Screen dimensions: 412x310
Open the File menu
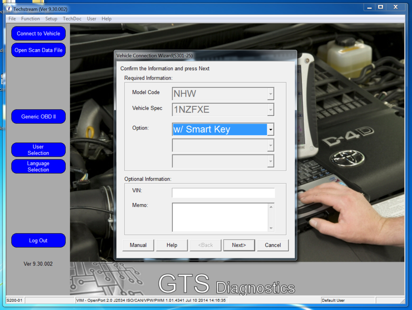coord(12,19)
